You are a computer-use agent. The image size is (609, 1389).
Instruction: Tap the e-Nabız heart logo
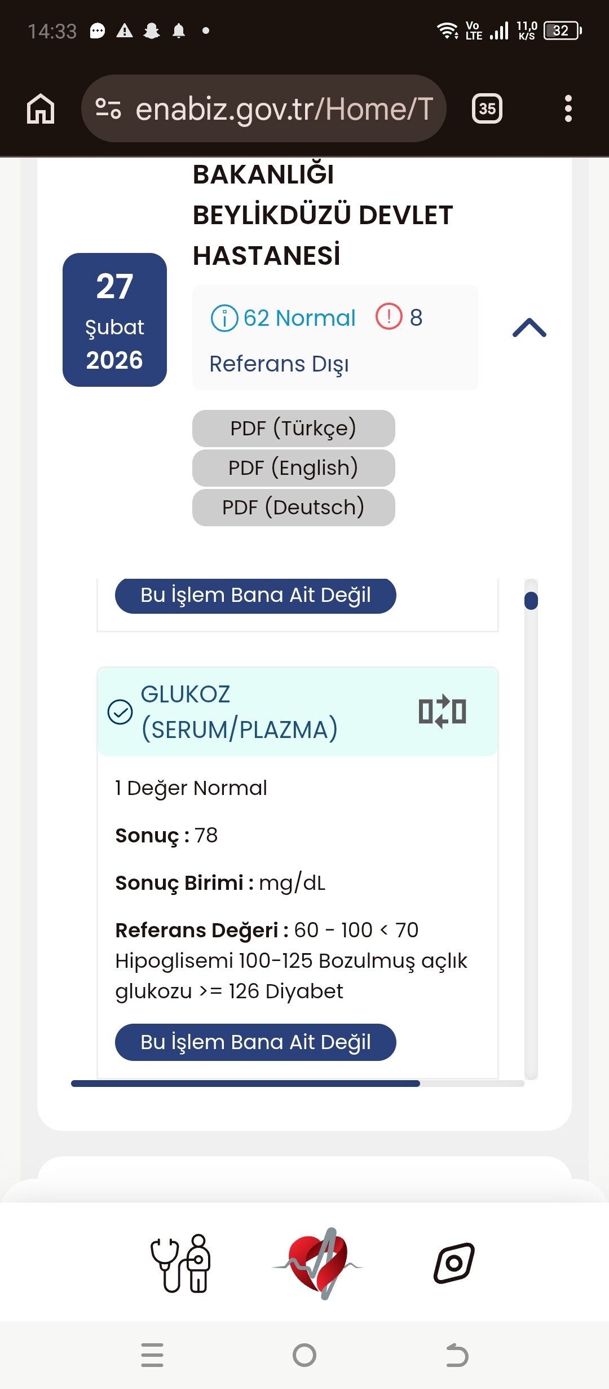tap(319, 1264)
